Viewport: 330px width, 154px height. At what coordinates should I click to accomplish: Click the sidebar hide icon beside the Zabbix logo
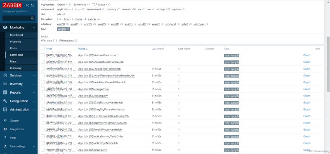point(32,5)
